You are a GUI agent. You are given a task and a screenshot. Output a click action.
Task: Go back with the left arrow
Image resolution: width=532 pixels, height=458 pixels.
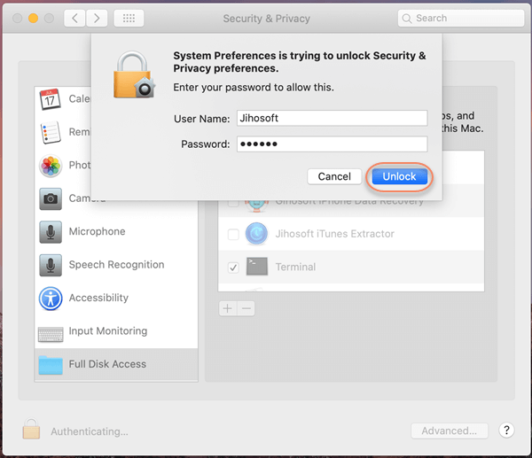[74, 18]
